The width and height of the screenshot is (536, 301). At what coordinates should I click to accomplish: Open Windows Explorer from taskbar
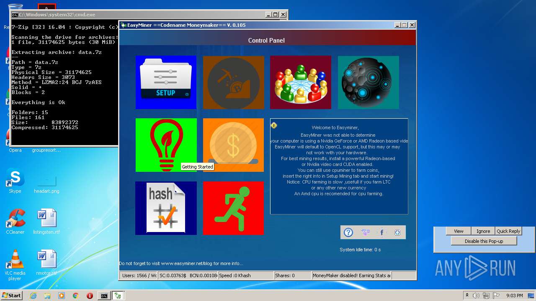(x=47, y=296)
